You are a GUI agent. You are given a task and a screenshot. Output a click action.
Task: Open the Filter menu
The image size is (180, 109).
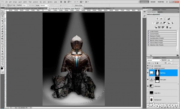click(30, 2)
